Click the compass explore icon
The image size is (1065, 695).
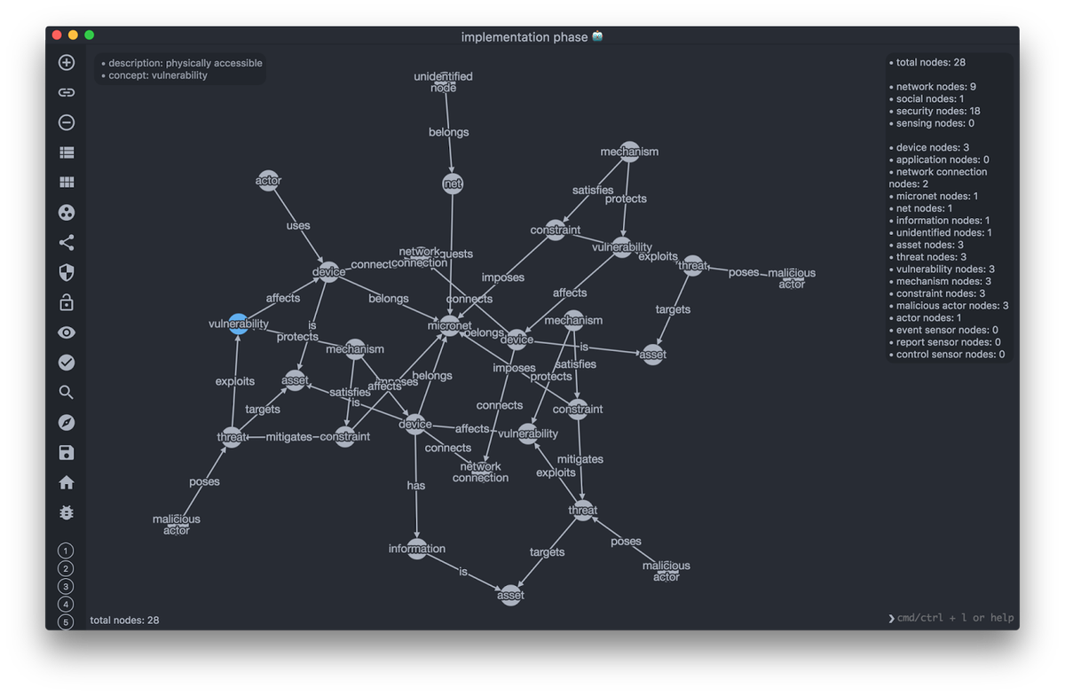click(67, 422)
